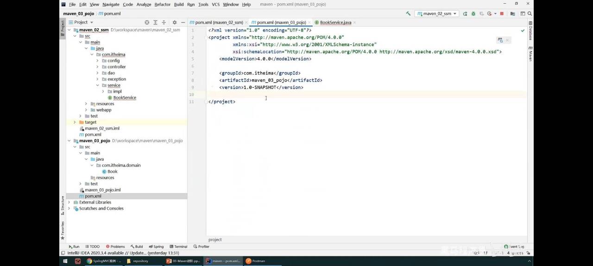The image size is (593, 266).
Task: Expand the dao package folder
Action: (98, 73)
